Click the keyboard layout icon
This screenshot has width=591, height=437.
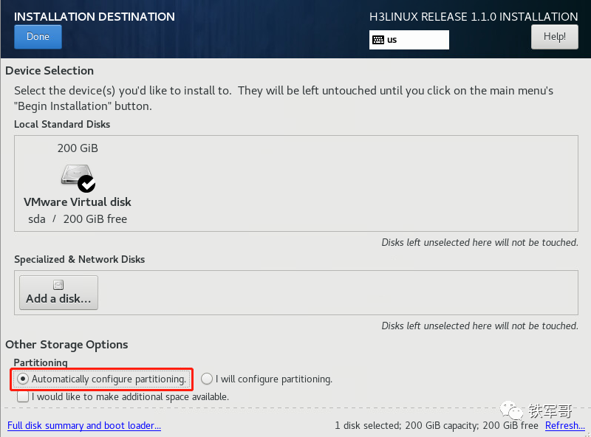(378, 40)
